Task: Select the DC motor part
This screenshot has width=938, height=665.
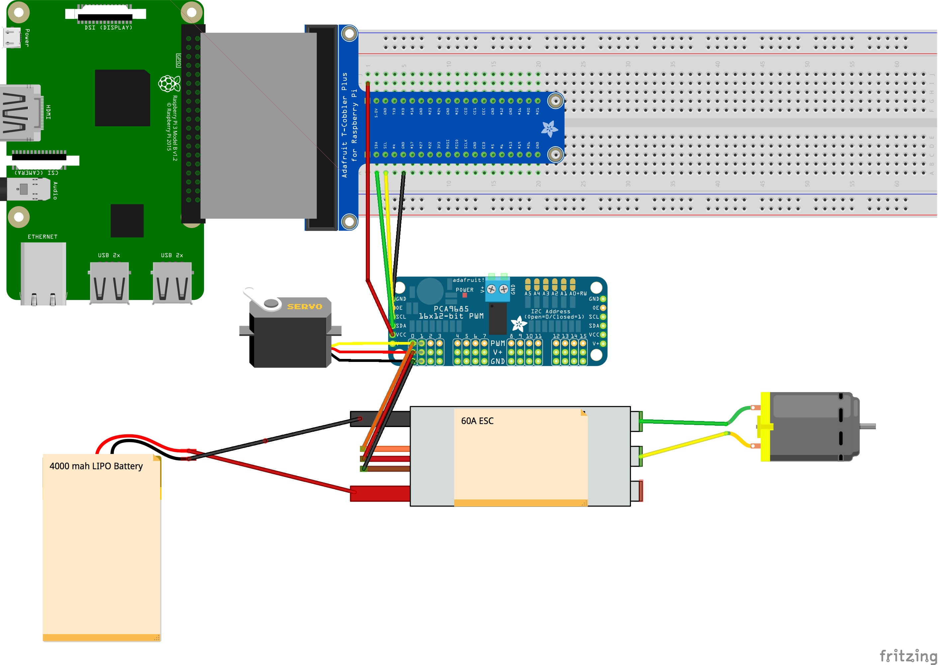Action: (x=811, y=427)
